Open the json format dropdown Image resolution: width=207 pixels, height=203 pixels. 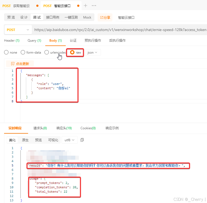92,53
